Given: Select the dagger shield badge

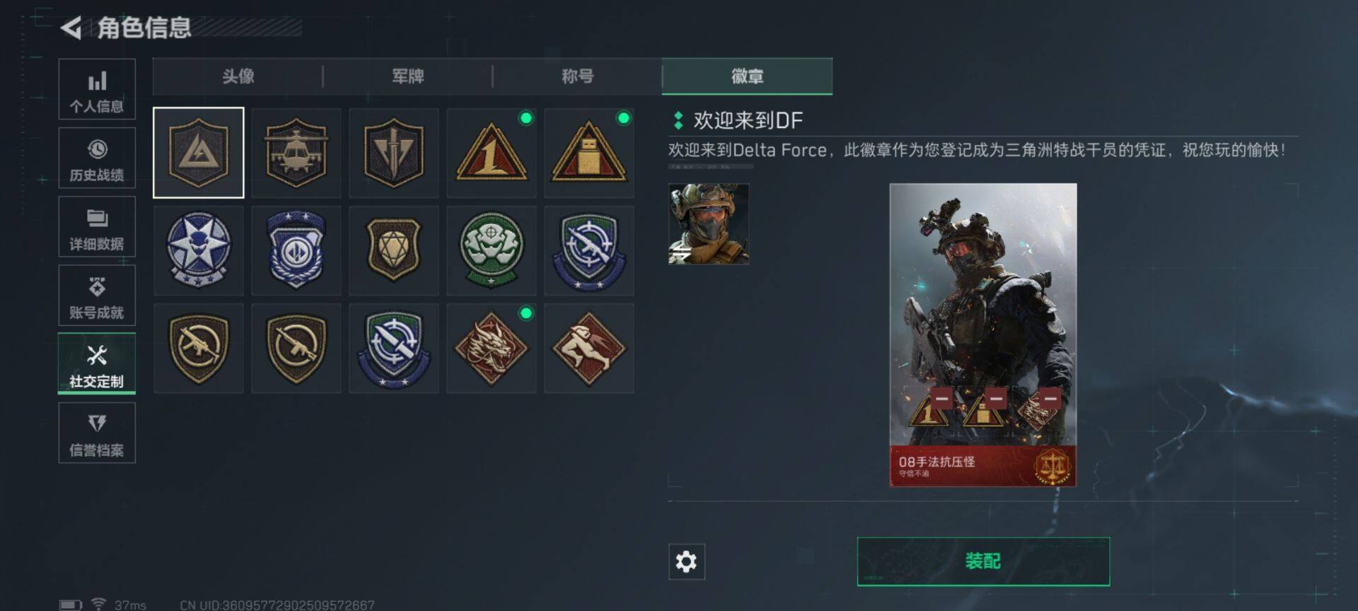Looking at the screenshot, I should 394,153.
